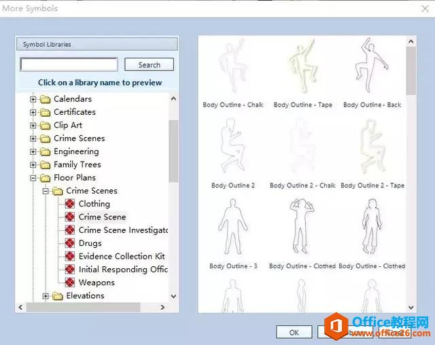Image resolution: width=435 pixels, height=345 pixels.
Task: Click the Weapons library red icon
Action: click(69, 282)
